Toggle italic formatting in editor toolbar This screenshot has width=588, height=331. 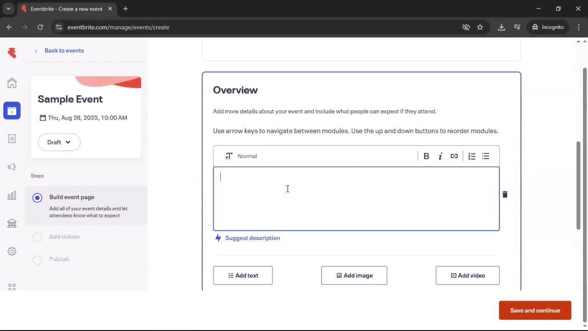440,156
